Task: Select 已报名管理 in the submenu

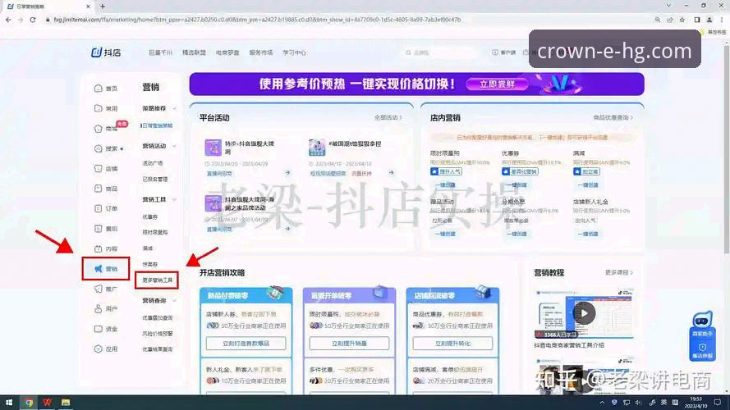Action: [x=155, y=179]
